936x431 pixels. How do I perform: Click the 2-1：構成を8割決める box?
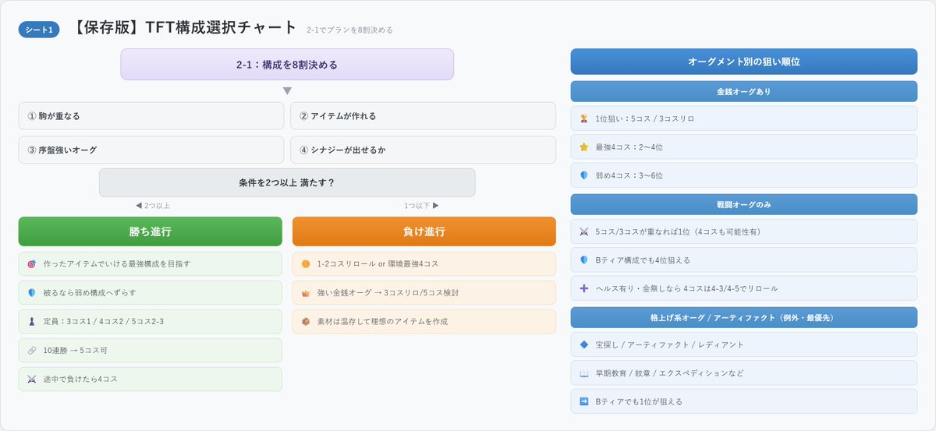click(x=287, y=65)
